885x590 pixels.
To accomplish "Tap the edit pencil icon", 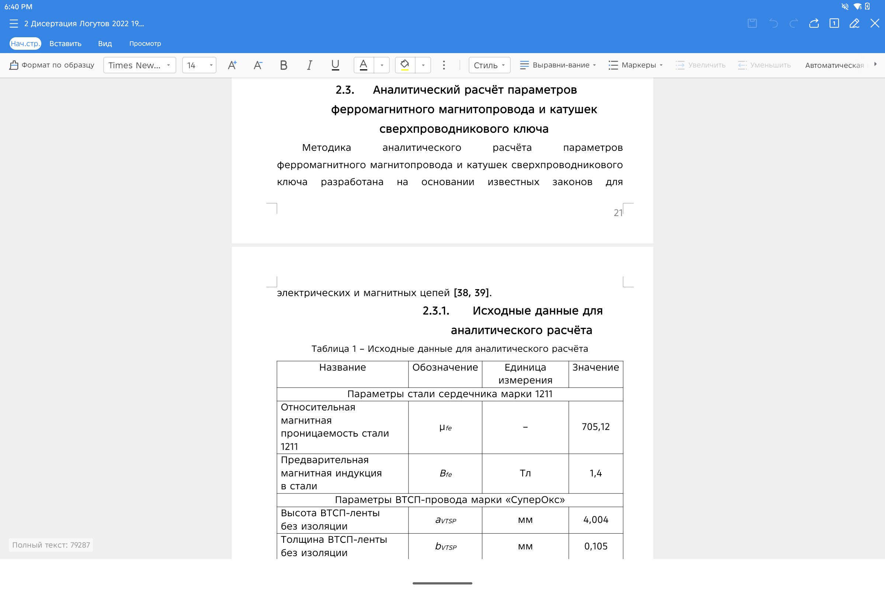I will point(854,23).
